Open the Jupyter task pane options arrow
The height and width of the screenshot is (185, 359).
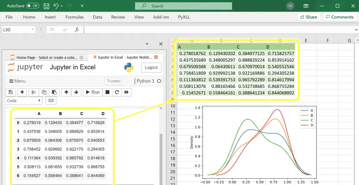tap(147, 44)
